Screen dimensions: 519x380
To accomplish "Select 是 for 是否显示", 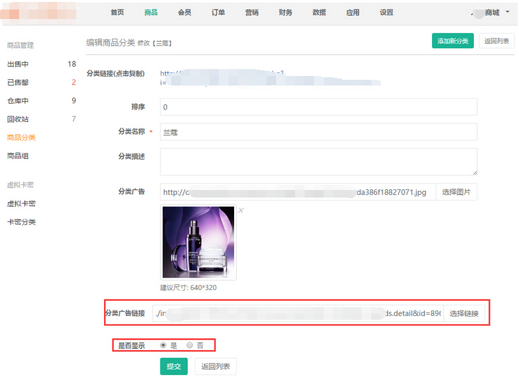I will click(164, 345).
